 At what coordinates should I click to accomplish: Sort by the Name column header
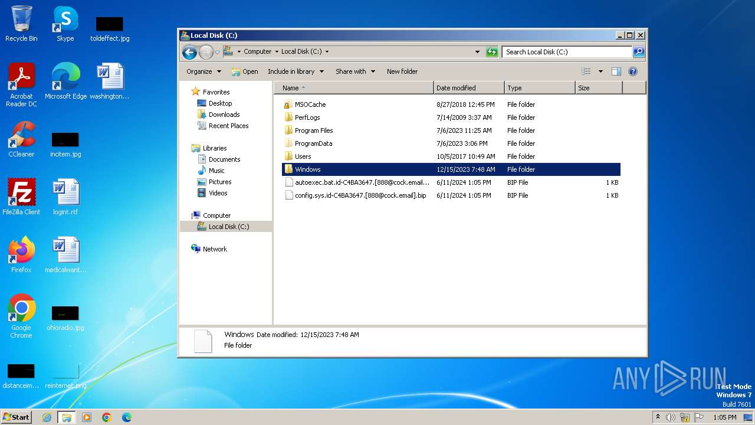click(354, 88)
